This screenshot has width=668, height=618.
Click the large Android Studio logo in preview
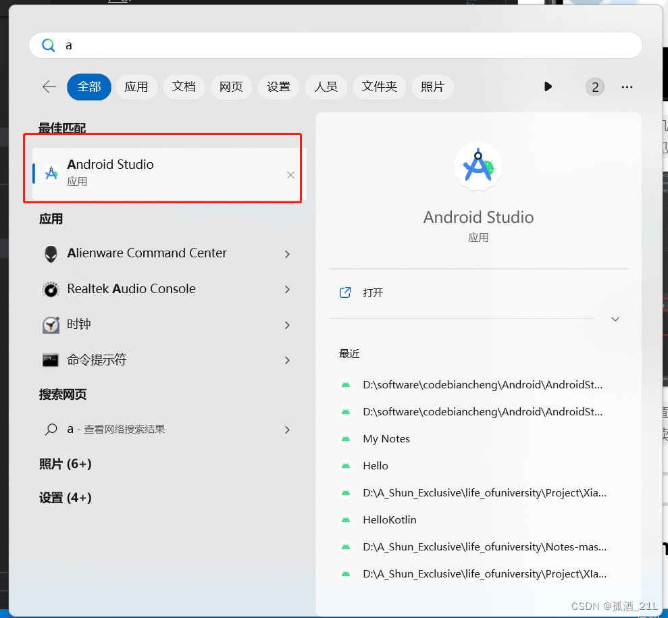pos(478,167)
